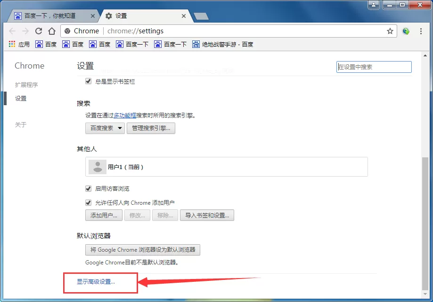The image size is (433, 302).
Task: Open the first 百度 bookmark
Action: (x=46, y=44)
